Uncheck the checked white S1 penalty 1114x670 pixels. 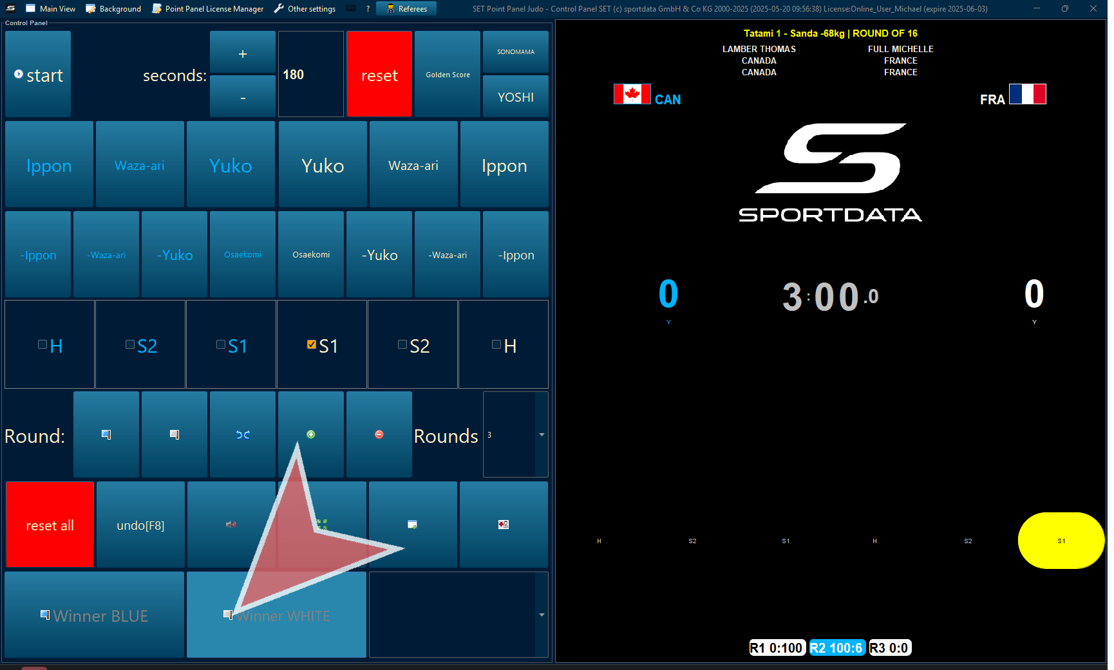[312, 345]
